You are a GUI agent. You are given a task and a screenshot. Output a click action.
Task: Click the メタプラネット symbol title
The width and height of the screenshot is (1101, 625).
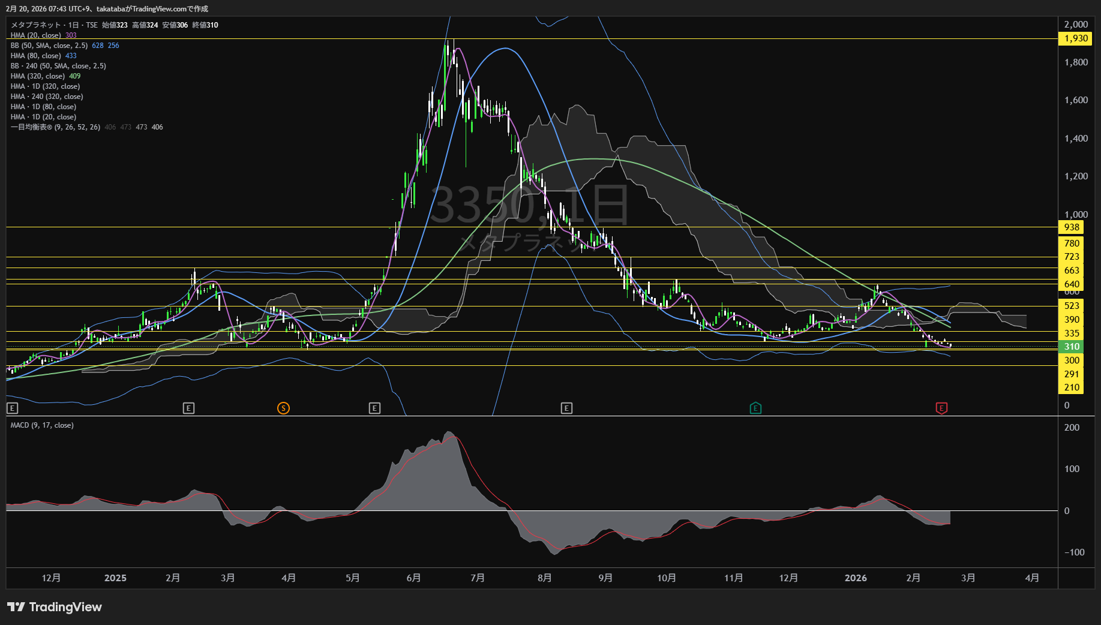coord(36,25)
